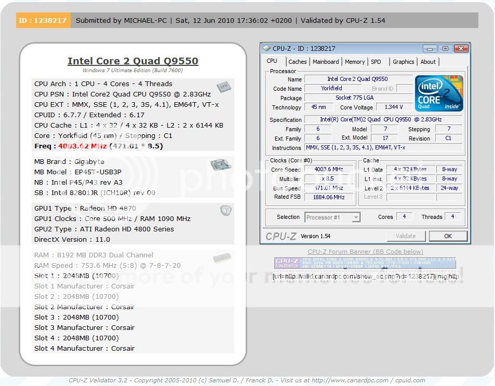Image resolution: width=495 pixels, height=386 pixels.
Task: Click the CPU-Z Forum Banner link
Action: point(365,252)
